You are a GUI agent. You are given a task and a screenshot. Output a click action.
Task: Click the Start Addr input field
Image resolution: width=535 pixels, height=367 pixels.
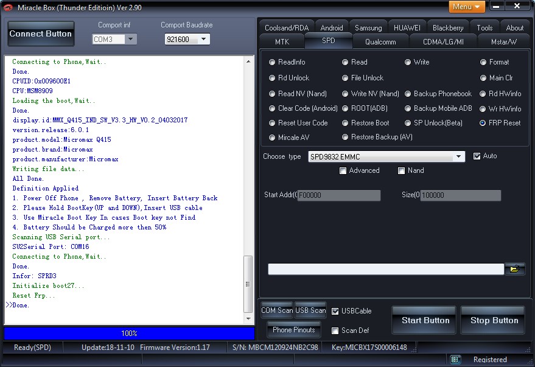[x=339, y=195]
